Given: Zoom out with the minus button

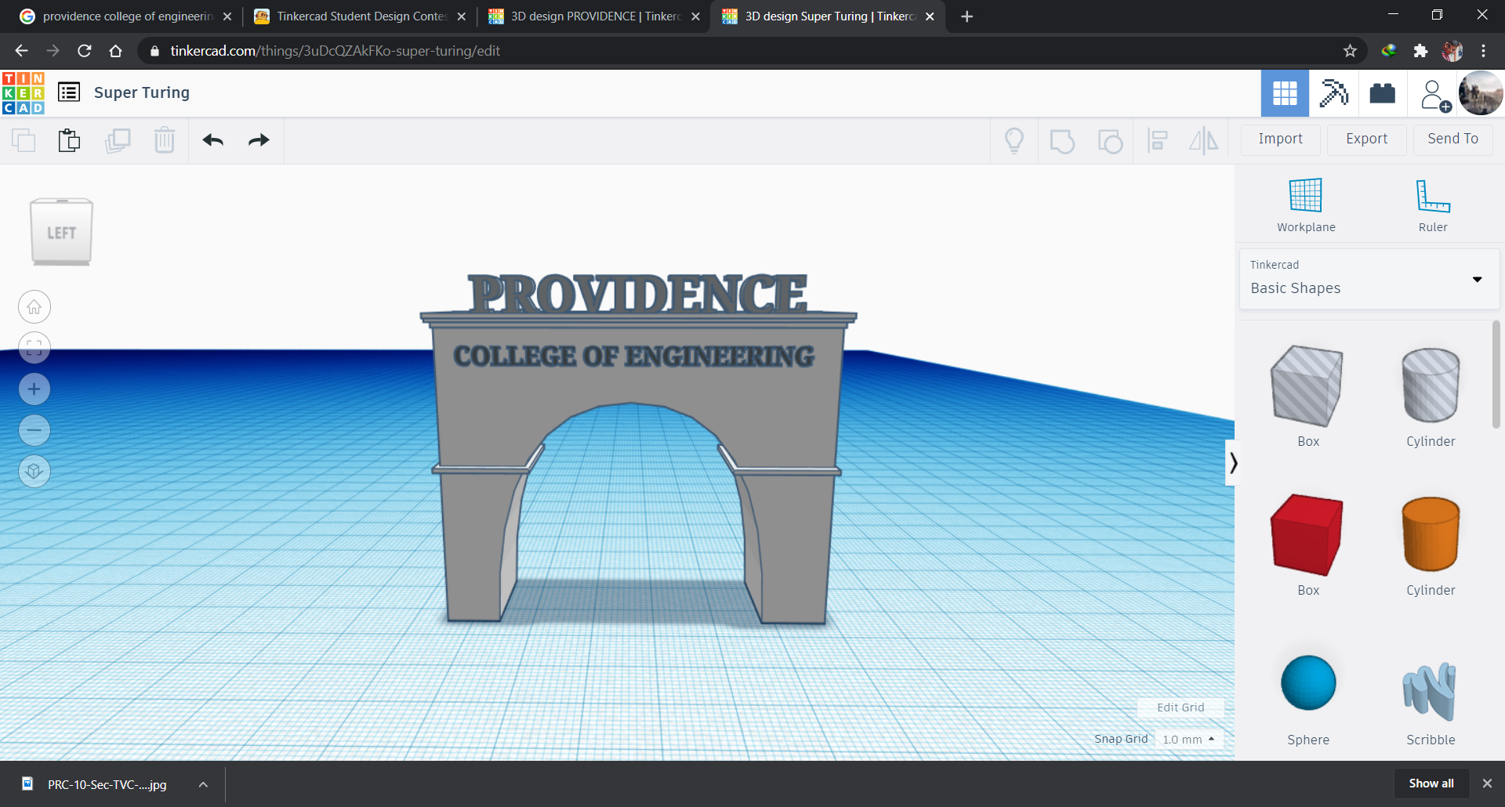Looking at the screenshot, I should click(x=34, y=430).
